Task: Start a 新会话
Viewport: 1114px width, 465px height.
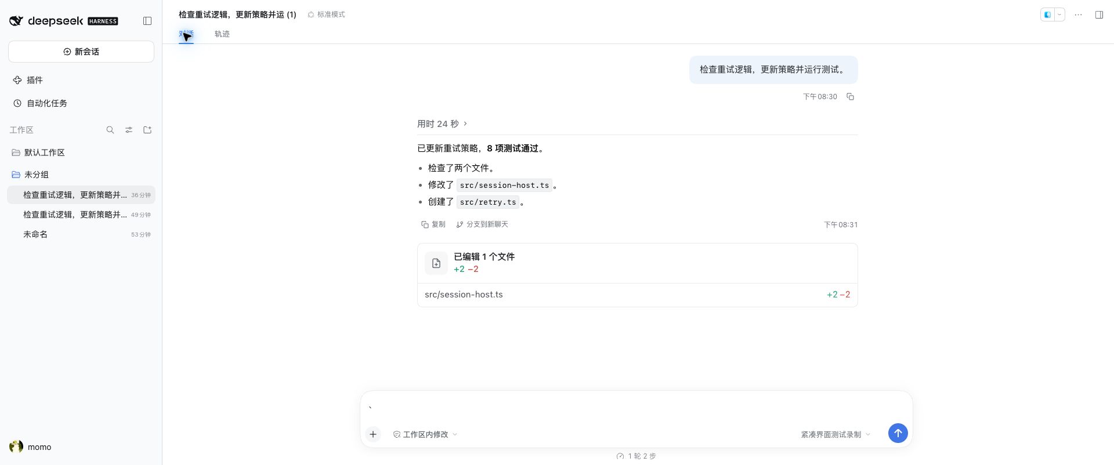Action: click(x=81, y=52)
